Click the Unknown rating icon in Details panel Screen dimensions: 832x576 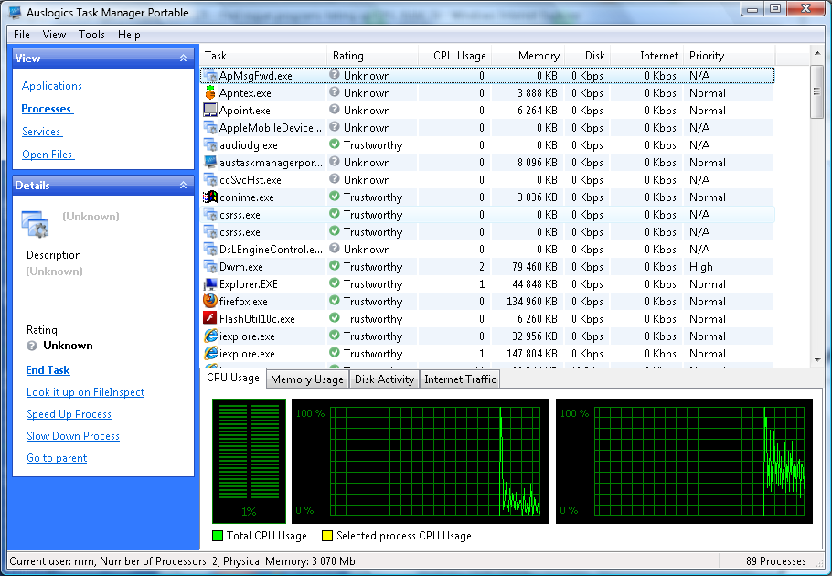pos(32,346)
